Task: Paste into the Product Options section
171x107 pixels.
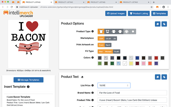Action: pos(164,24)
